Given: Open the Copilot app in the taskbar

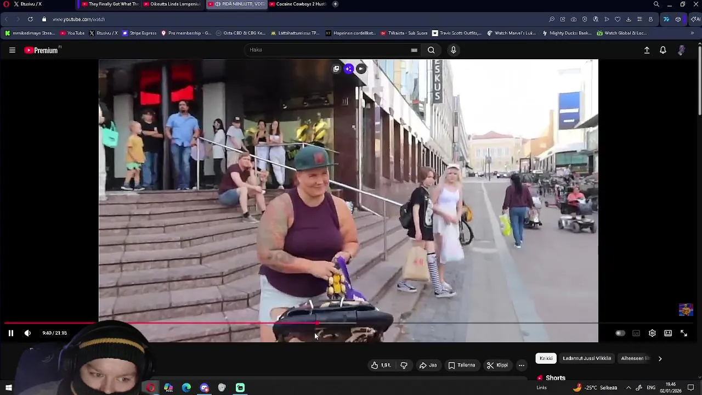Looking at the screenshot, I should 168,388.
